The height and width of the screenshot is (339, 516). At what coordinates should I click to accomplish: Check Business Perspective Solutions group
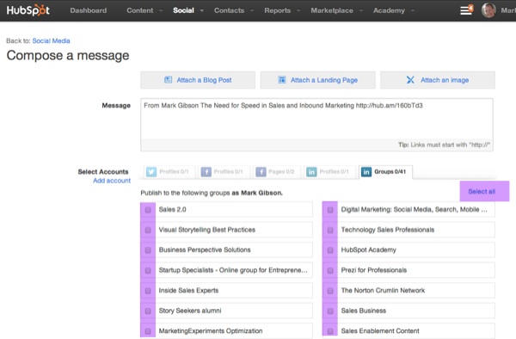148,250
